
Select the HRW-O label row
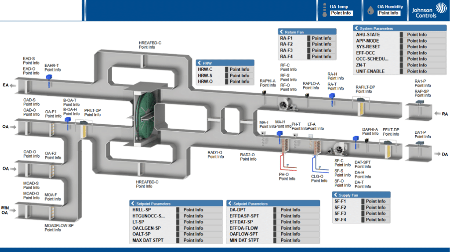[205, 81]
